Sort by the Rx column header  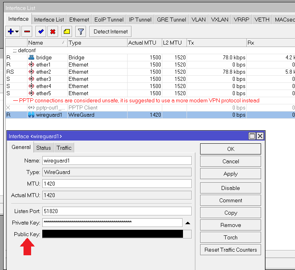click(x=271, y=43)
